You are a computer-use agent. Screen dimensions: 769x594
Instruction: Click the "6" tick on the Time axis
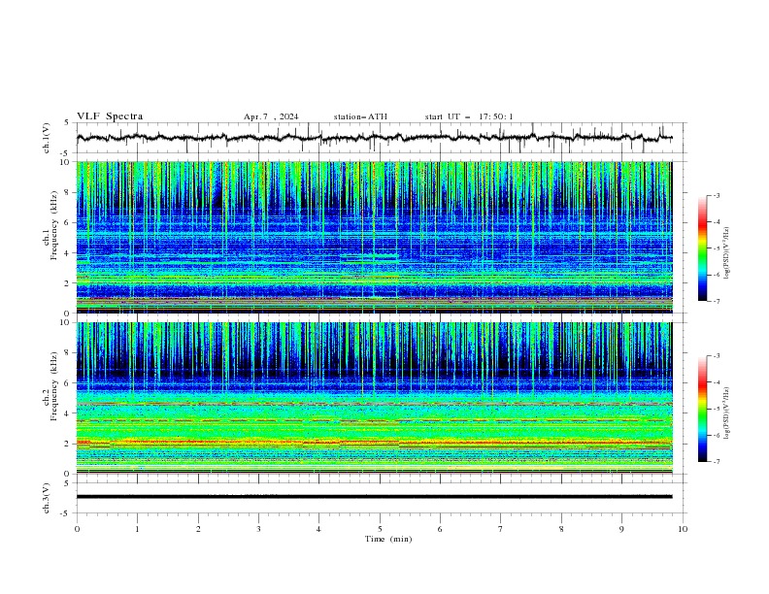point(440,529)
